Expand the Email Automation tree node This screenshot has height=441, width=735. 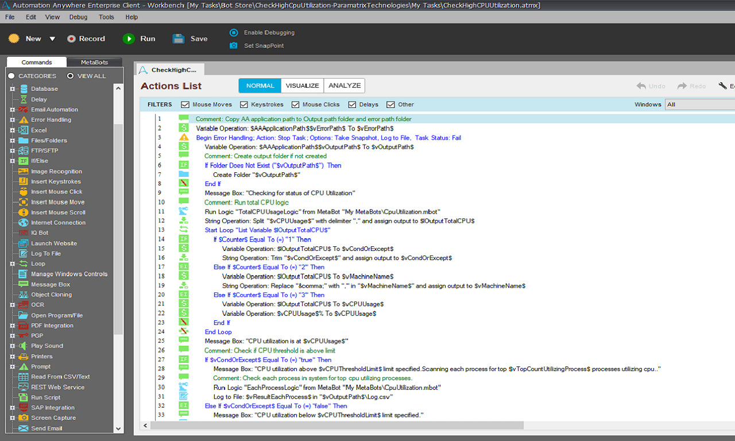(12, 110)
